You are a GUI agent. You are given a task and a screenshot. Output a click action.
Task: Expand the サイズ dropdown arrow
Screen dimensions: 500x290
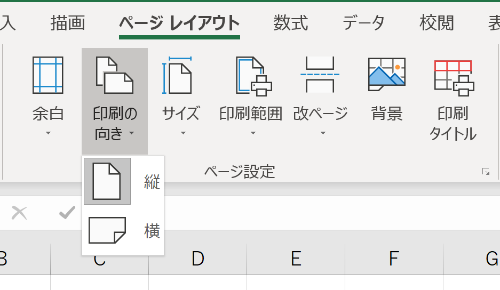point(183,133)
